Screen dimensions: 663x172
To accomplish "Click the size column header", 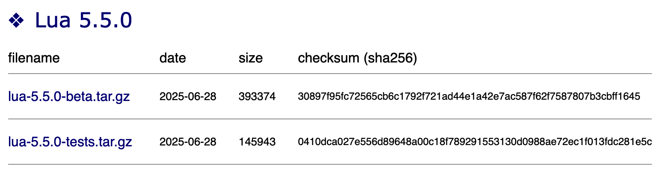I will tap(251, 58).
